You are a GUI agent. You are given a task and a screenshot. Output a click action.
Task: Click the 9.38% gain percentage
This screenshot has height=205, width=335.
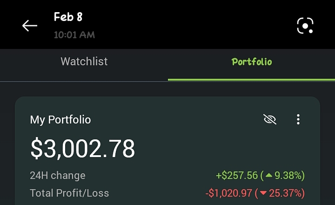pos(288,176)
